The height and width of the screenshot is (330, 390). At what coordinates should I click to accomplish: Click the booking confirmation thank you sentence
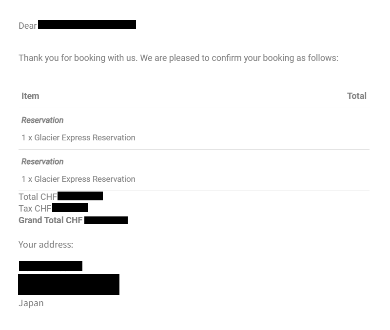pyautogui.click(x=178, y=58)
